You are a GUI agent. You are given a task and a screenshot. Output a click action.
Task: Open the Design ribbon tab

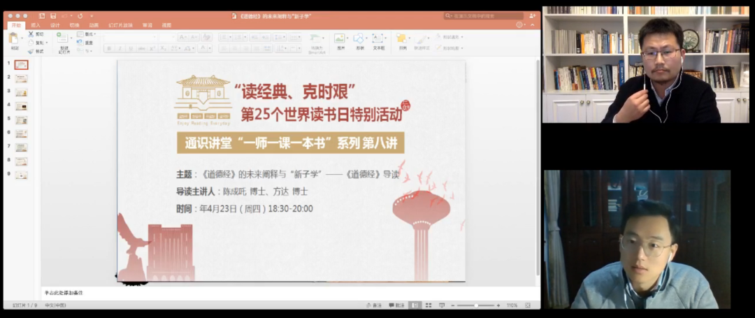[55, 25]
